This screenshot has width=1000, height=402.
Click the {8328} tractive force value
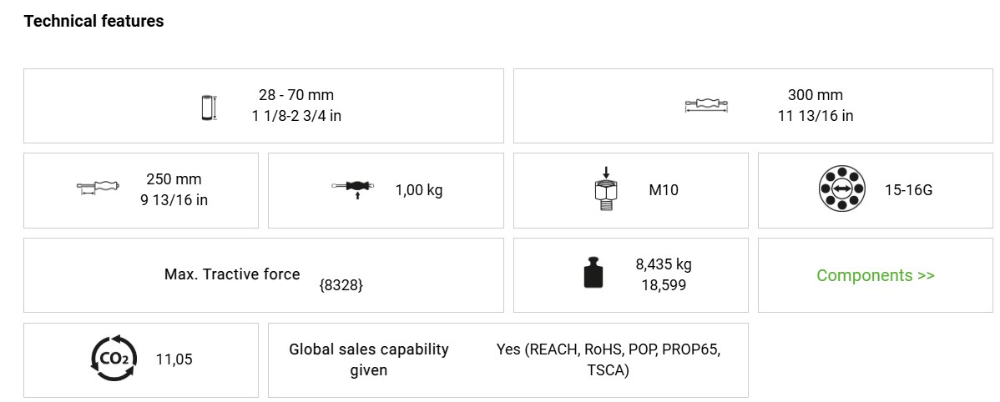coord(341,284)
